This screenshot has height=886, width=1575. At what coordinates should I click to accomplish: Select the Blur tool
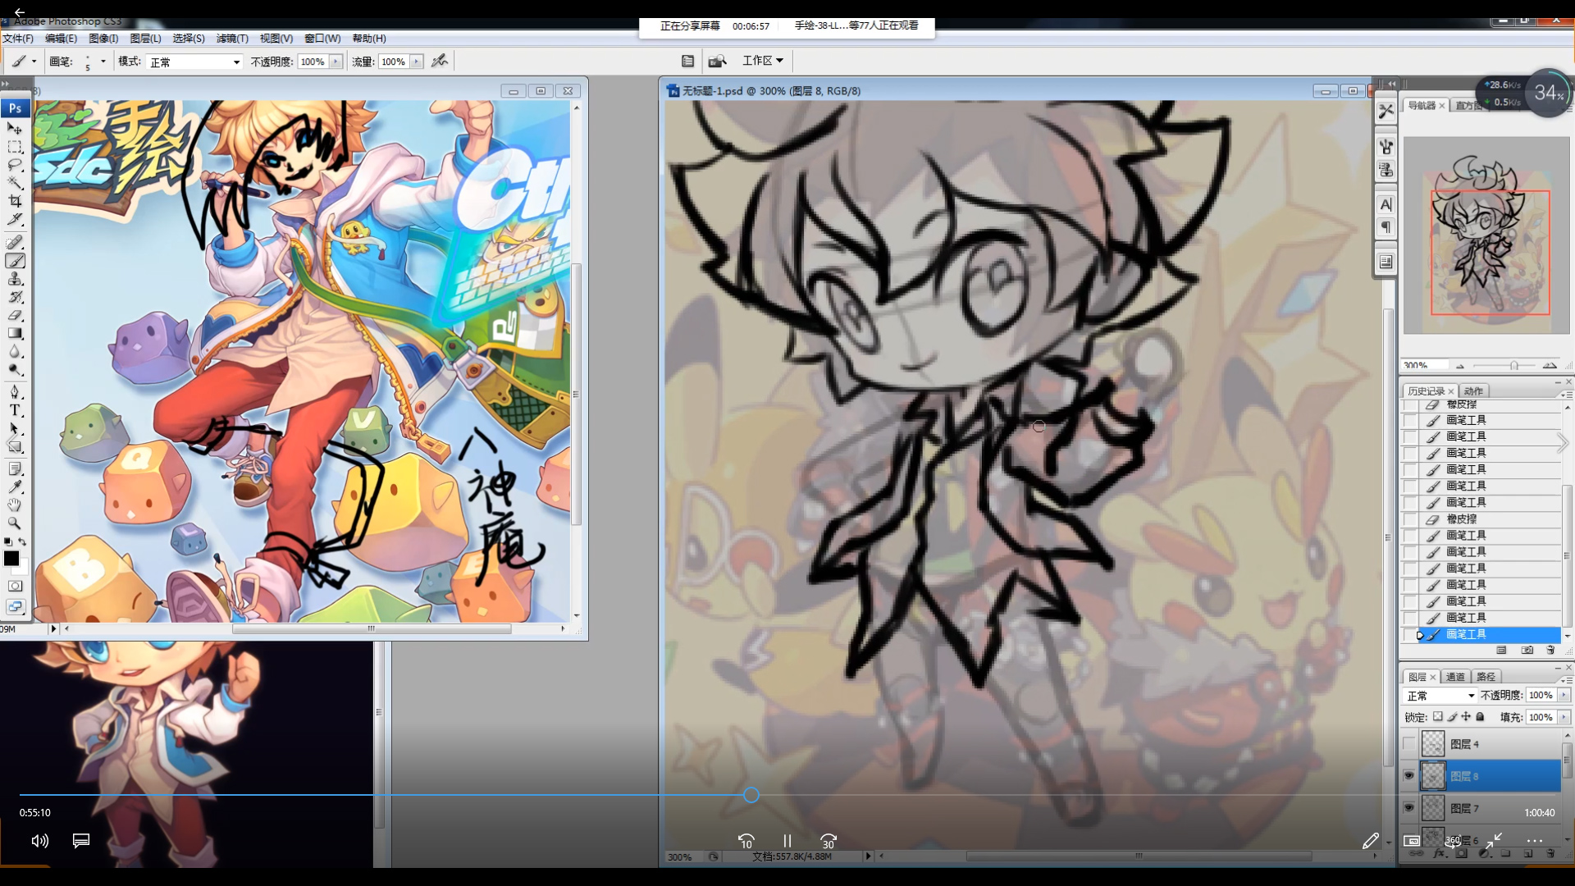(x=15, y=351)
